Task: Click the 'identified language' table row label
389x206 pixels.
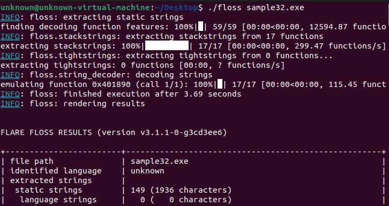Action: pos(56,171)
